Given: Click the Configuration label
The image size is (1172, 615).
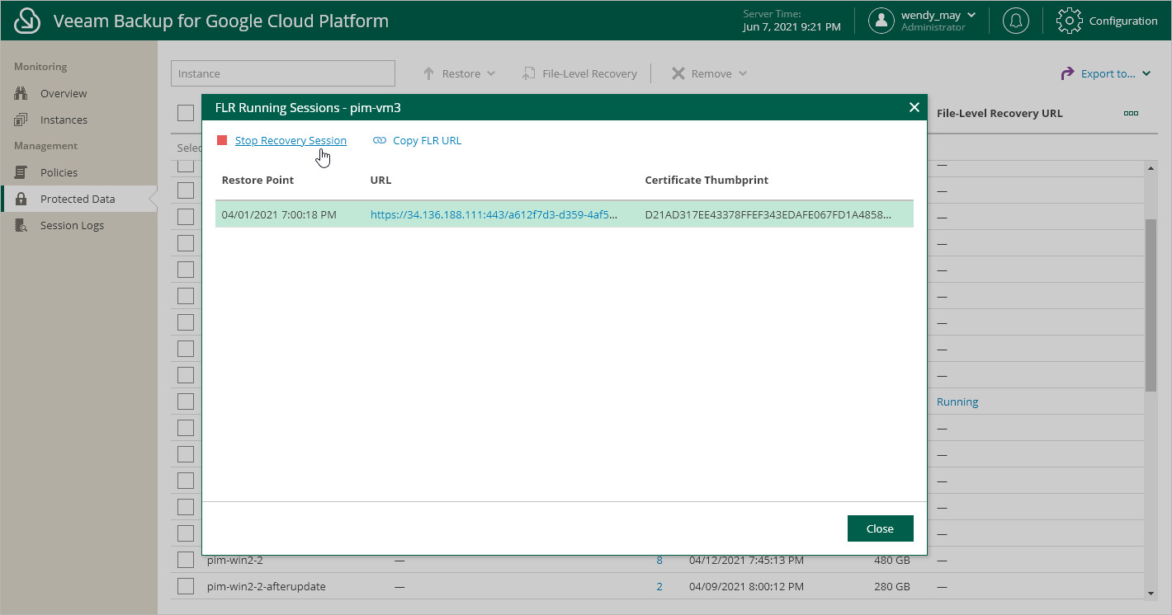Looking at the screenshot, I should (x=1123, y=21).
